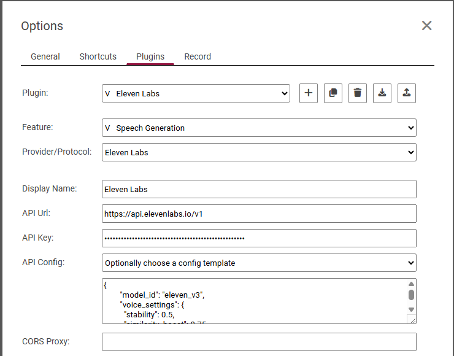454x356 pixels.
Task: Open the Provider/Protocol dropdown
Action: 259,152
